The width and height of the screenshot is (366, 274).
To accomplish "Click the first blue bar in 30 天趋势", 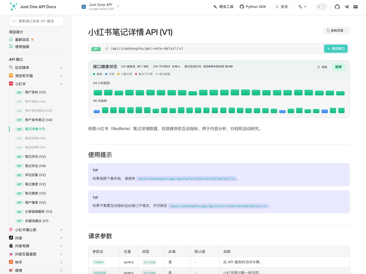I will point(97,111).
